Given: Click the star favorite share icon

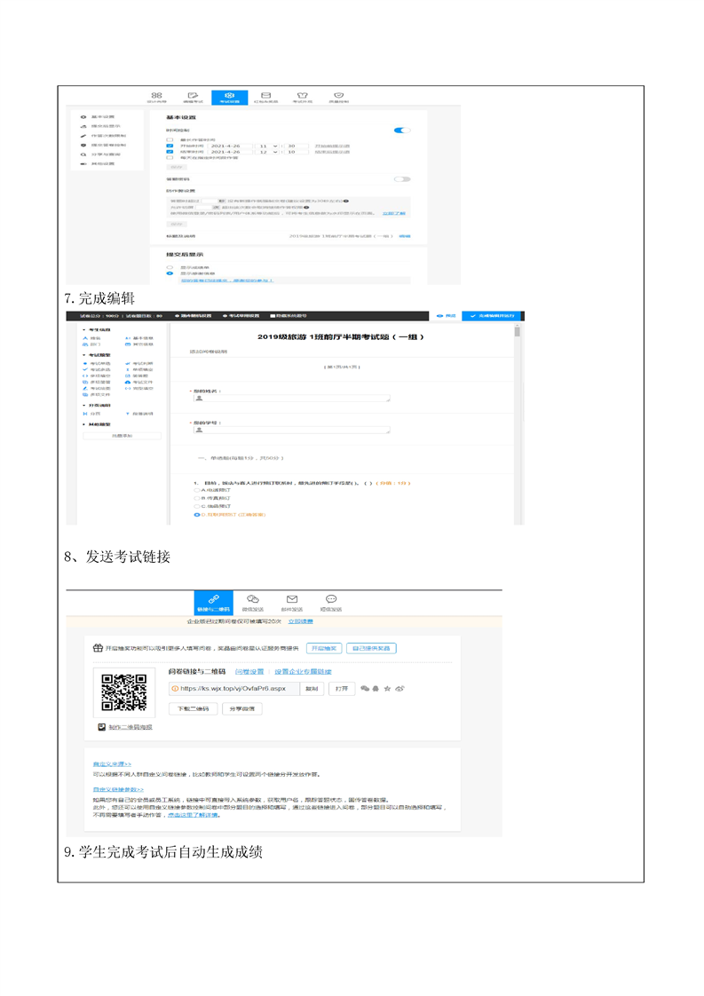Looking at the screenshot, I should [388, 688].
